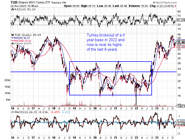
Task: Click the 40 price axis label
Action: point(179,34)
